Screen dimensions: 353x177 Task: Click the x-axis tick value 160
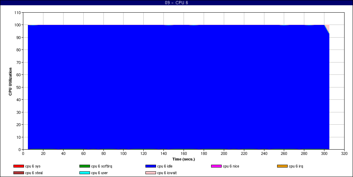(184, 154)
